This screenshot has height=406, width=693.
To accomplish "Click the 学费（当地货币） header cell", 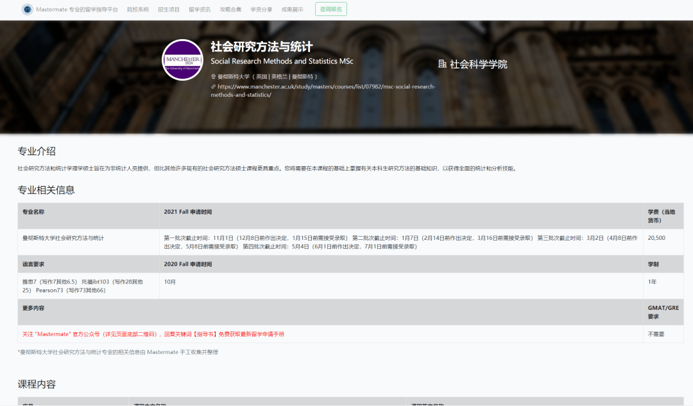I will [663, 216].
